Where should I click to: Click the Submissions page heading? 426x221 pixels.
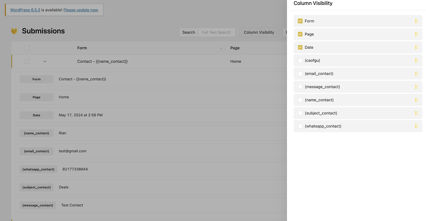coord(43,31)
